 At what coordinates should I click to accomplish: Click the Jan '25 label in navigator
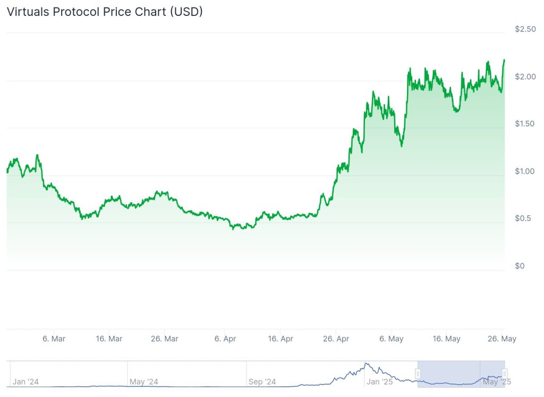(x=379, y=382)
